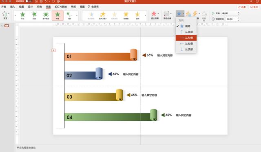
Task: Open the 开始 start timing dropdown (单击时)
Action: coord(230,13)
